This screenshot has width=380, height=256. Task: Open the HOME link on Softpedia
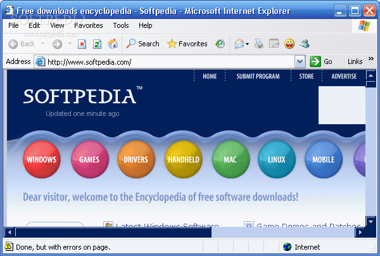coord(210,77)
